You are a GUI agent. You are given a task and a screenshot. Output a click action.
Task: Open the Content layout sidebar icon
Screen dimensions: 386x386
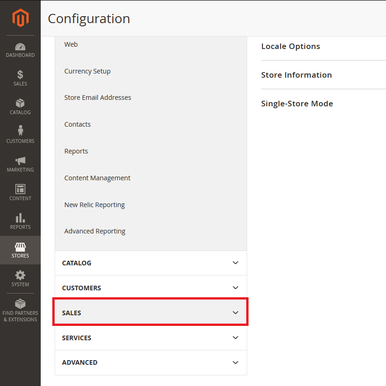20,189
